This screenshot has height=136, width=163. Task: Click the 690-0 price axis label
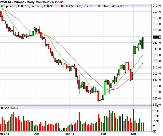[157, 18]
